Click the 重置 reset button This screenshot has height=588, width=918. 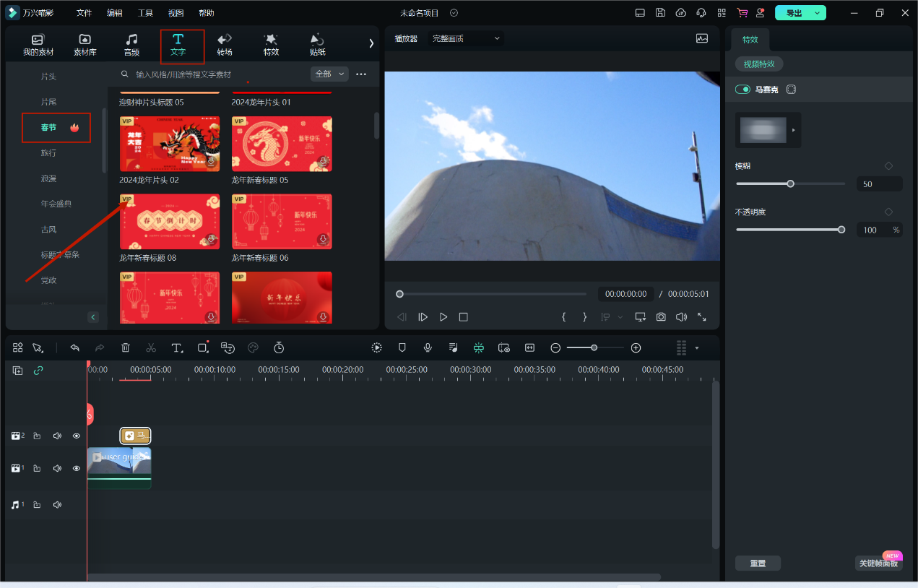(x=758, y=563)
